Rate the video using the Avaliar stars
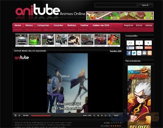This screenshot has height=128, width=163. [x=116, y=123]
